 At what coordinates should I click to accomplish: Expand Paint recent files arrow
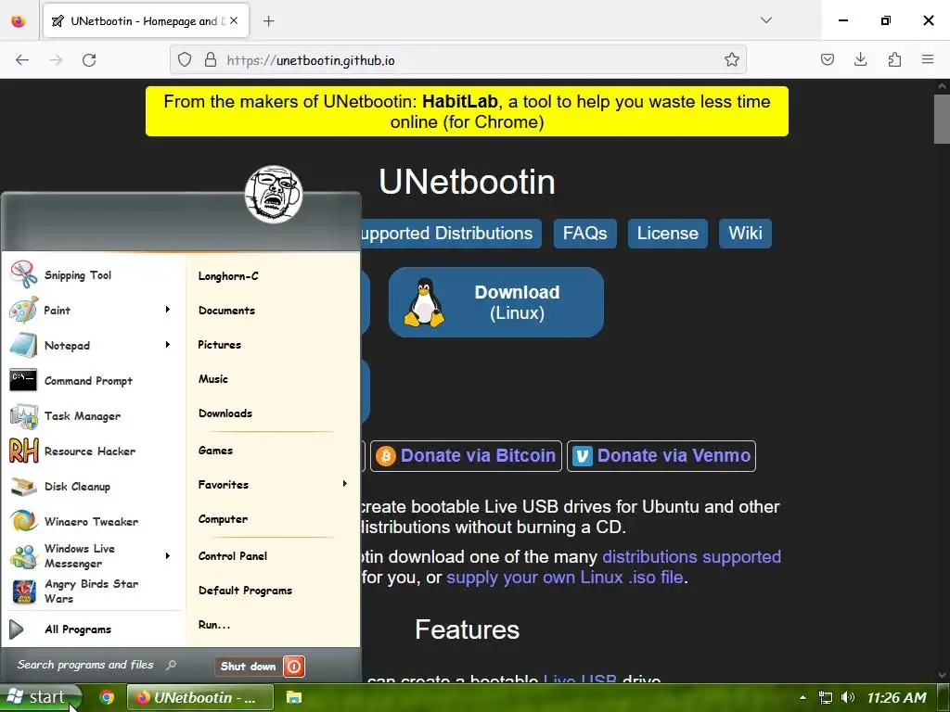(x=168, y=310)
